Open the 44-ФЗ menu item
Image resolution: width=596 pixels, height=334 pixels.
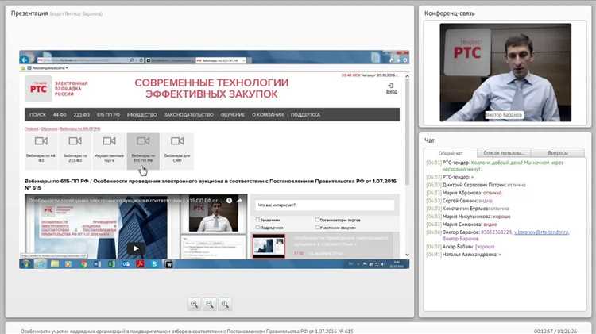[x=60, y=114]
